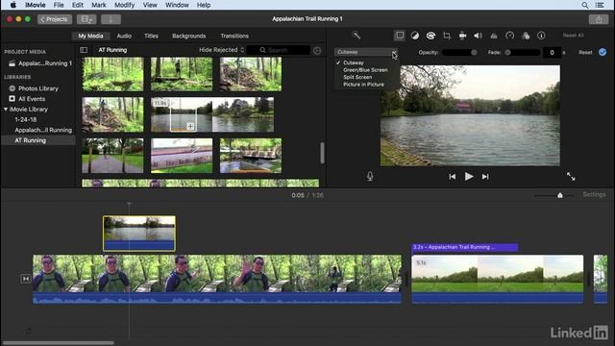This screenshot has width=615, height=346.
Task: Open noise reduction and equalizer tool
Action: coord(494,36)
